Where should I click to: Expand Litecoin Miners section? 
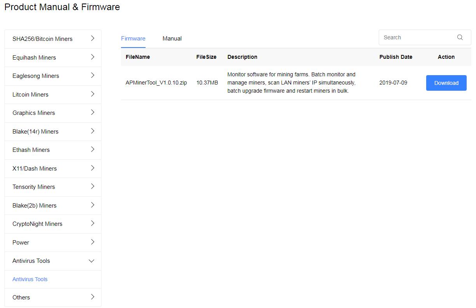92,94
